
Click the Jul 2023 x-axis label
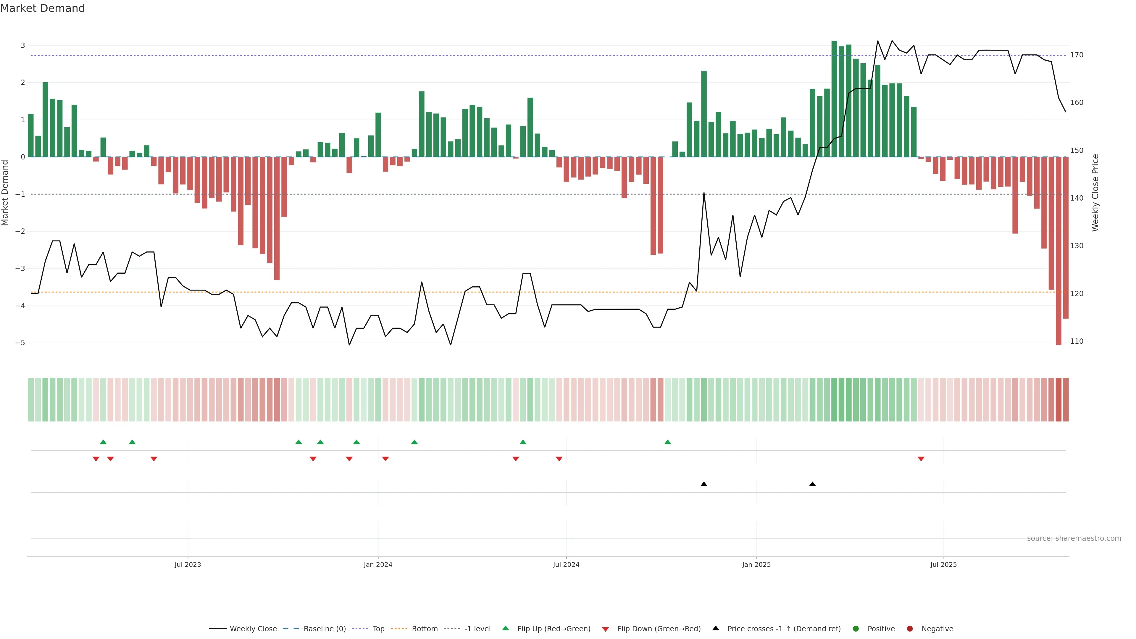pos(188,564)
